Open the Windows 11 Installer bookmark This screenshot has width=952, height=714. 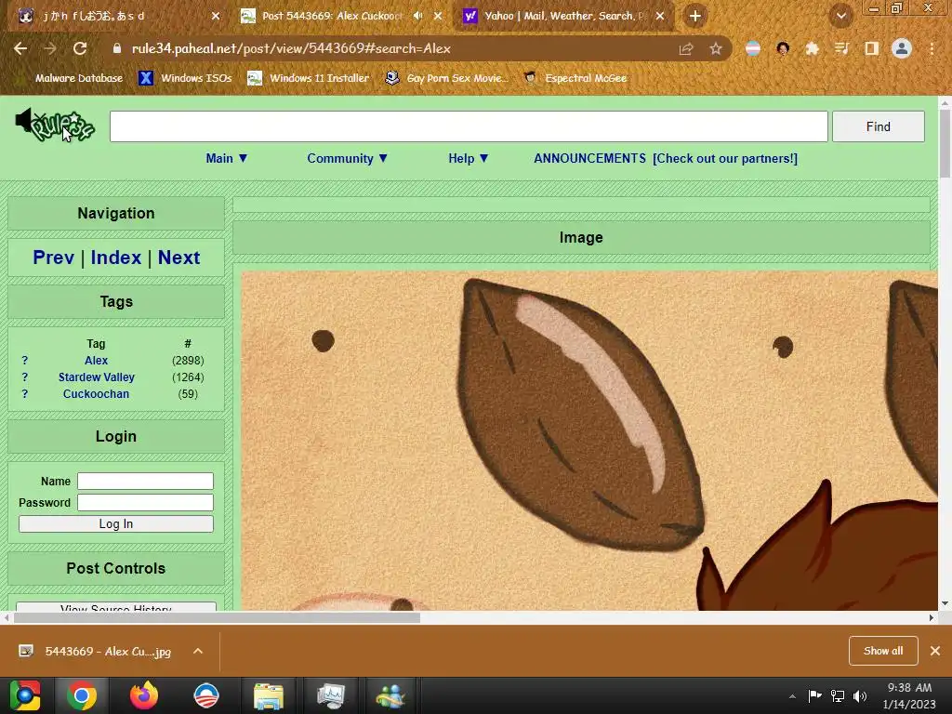(x=309, y=78)
